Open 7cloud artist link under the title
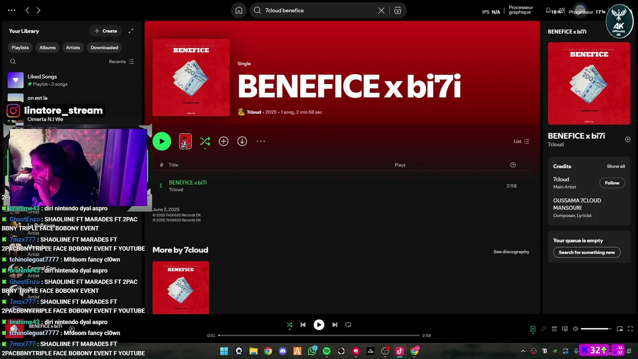 tap(254, 112)
